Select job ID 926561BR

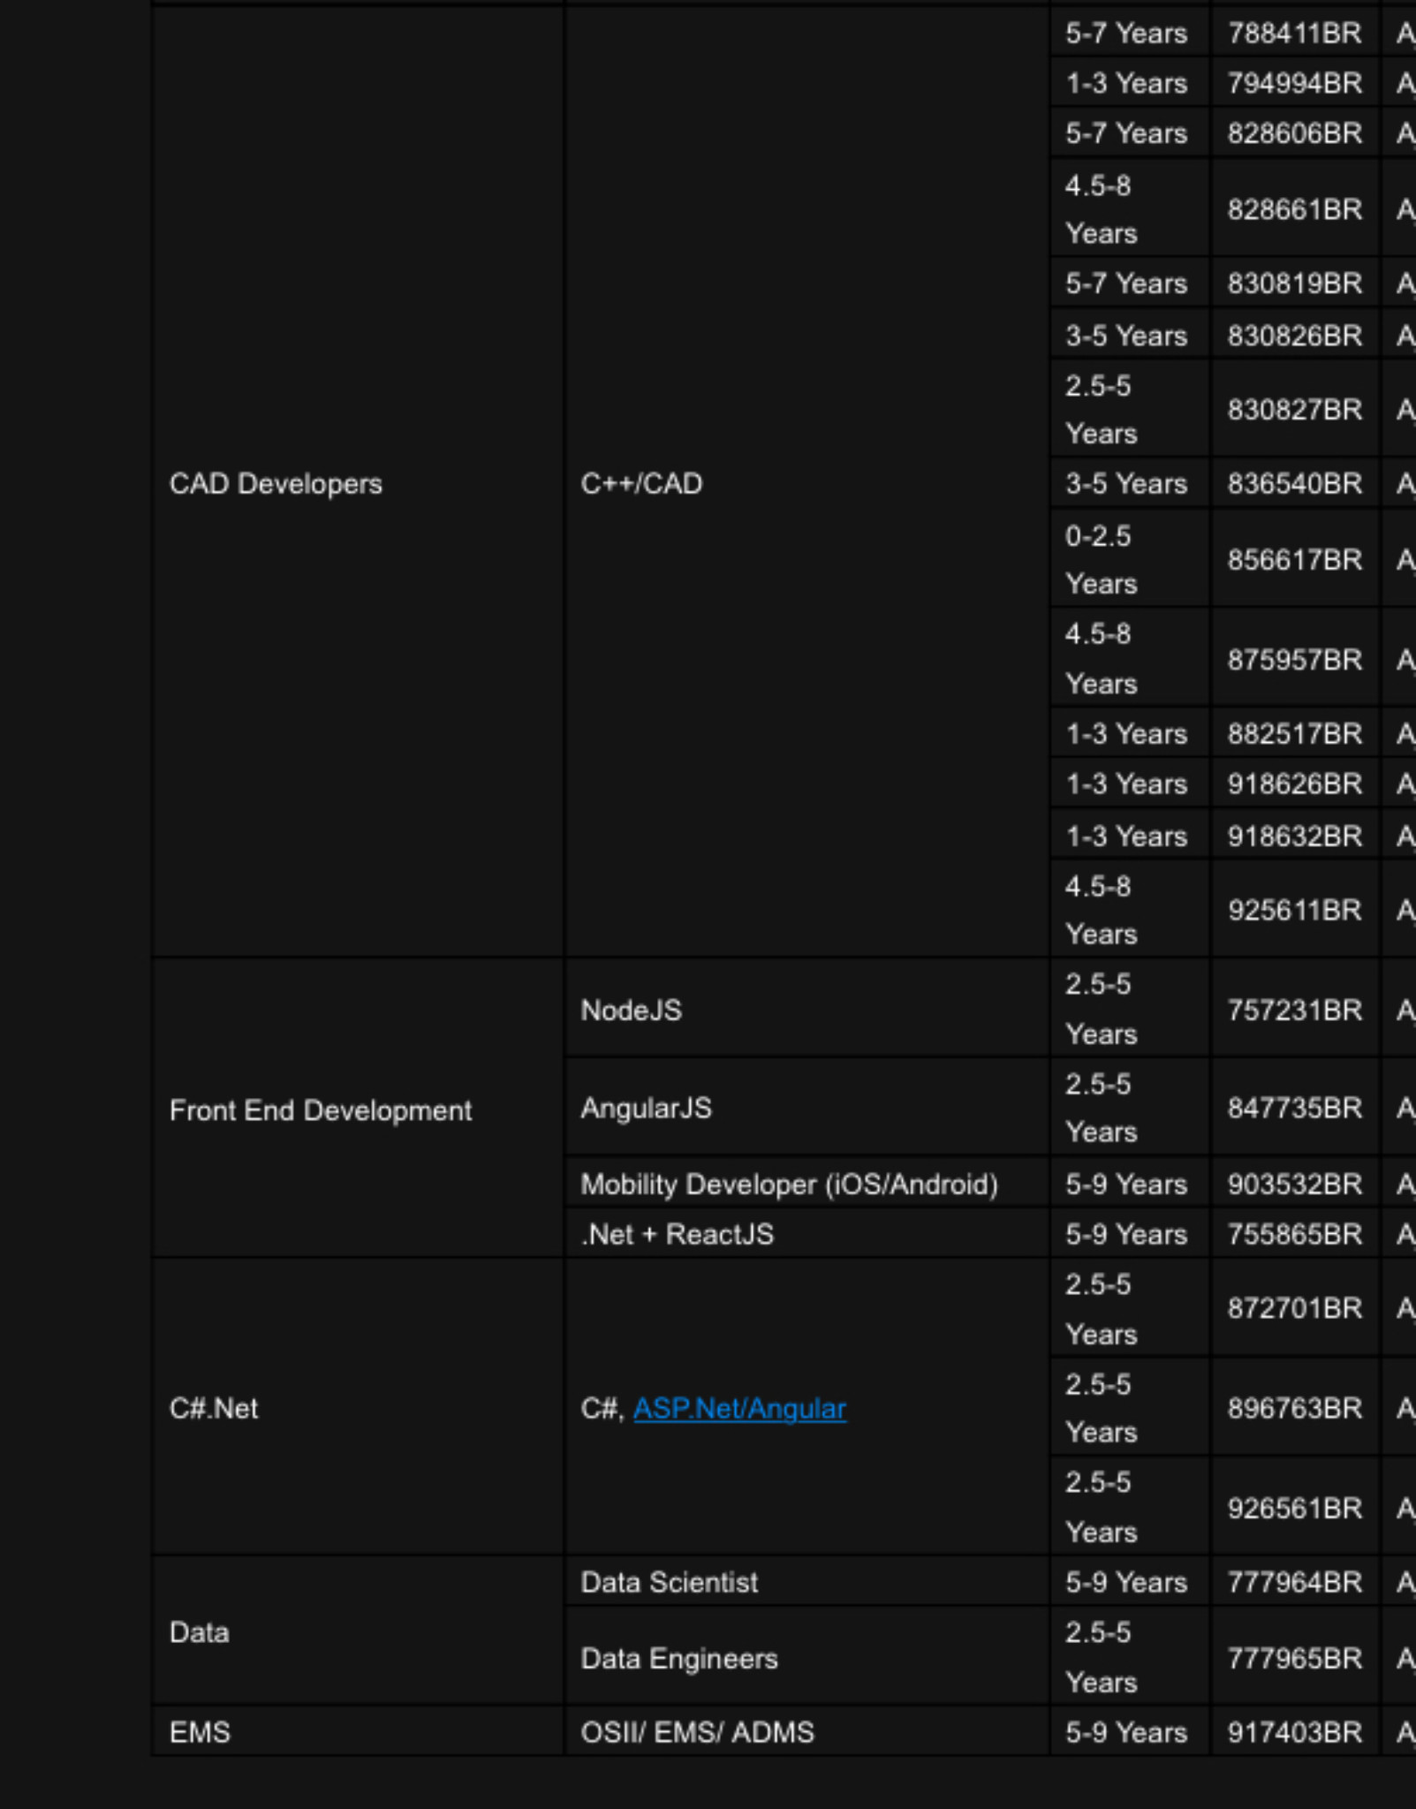[1294, 1507]
